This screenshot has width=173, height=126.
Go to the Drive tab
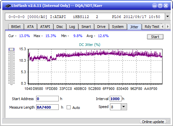[x=101, y=27]
